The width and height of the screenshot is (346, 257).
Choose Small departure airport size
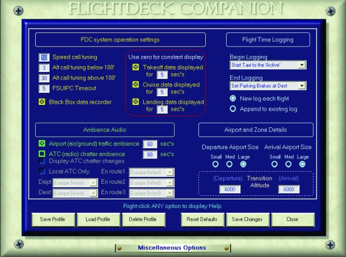tap(215, 164)
